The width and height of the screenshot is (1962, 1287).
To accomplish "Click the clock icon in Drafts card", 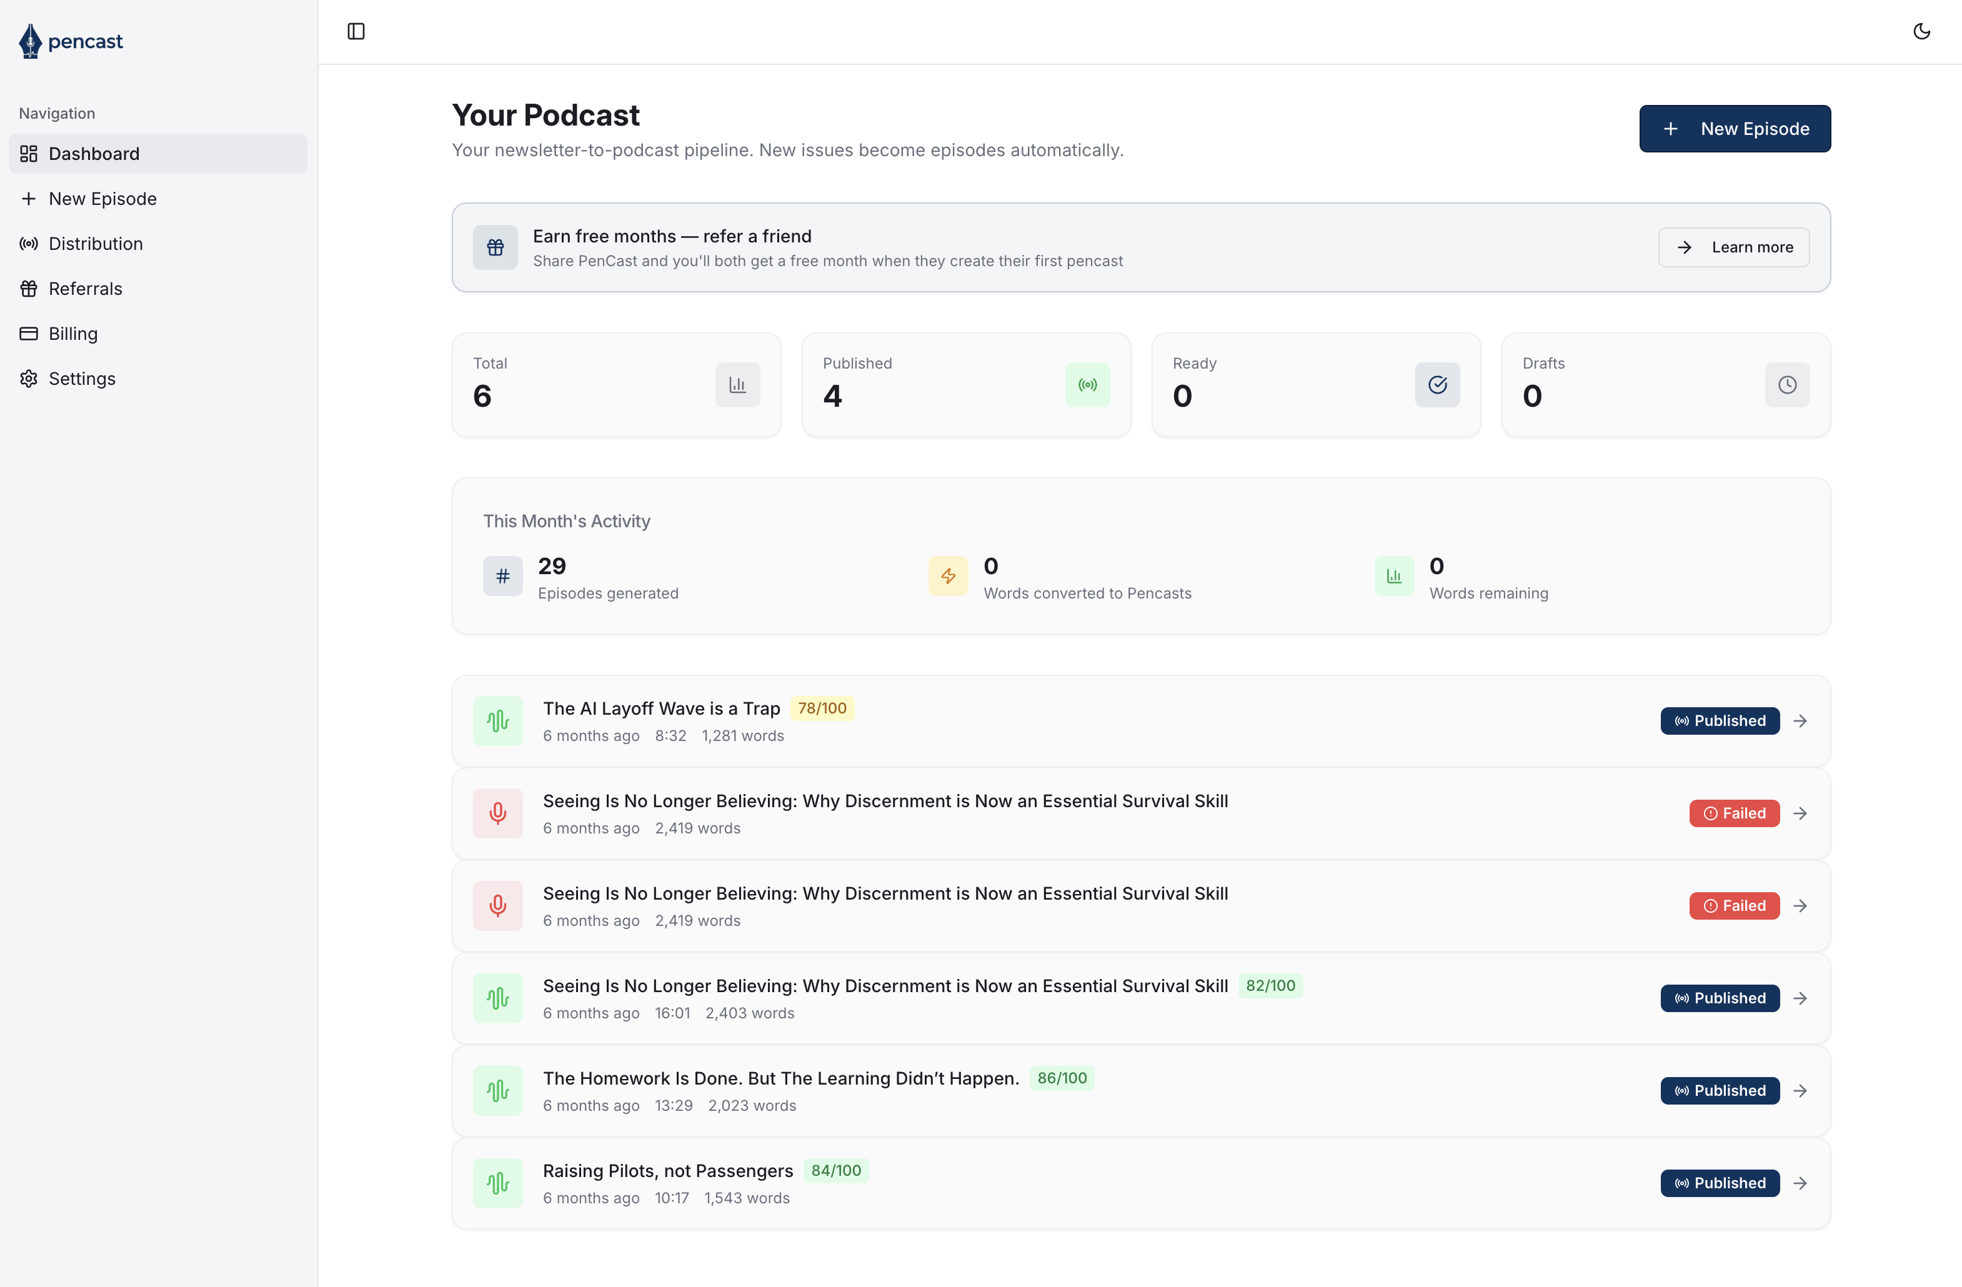I will 1787,385.
